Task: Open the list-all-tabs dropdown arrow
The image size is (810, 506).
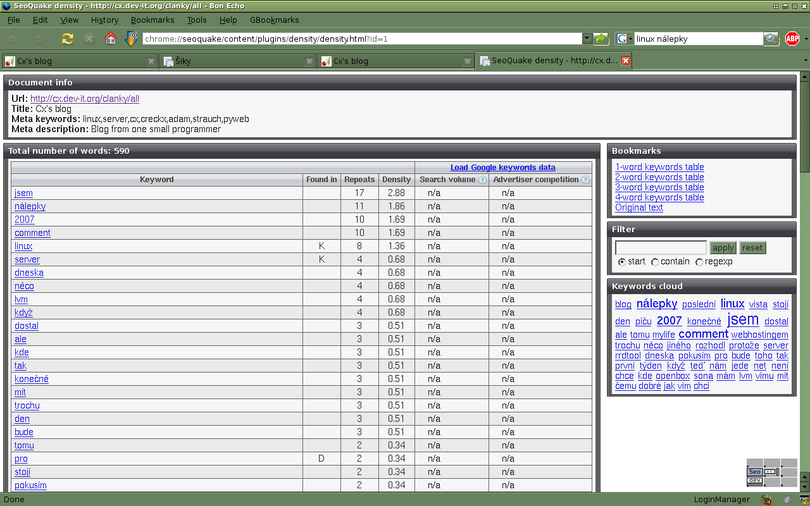Action: 806,61
